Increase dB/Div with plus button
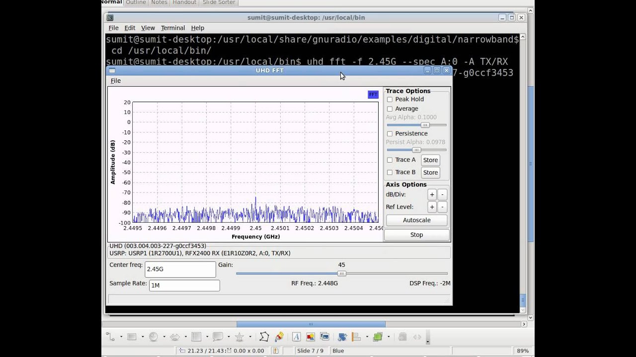Image resolution: width=636 pixels, height=357 pixels. (432, 194)
